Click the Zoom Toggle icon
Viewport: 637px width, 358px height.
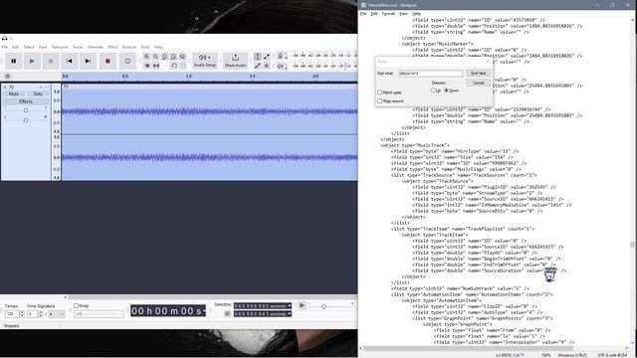(182, 57)
